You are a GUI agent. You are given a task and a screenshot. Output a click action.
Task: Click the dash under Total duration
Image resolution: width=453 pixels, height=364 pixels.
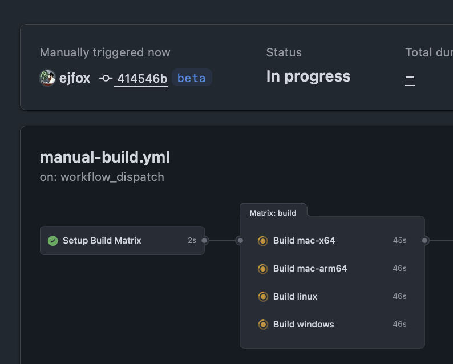410,79
